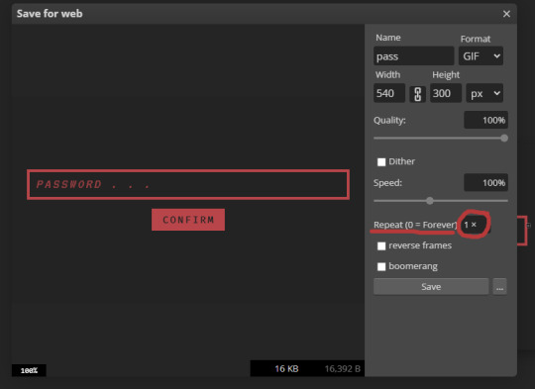Image resolution: width=535 pixels, height=389 pixels.
Task: Open the px units dropdown
Action: pyautogui.click(x=484, y=93)
